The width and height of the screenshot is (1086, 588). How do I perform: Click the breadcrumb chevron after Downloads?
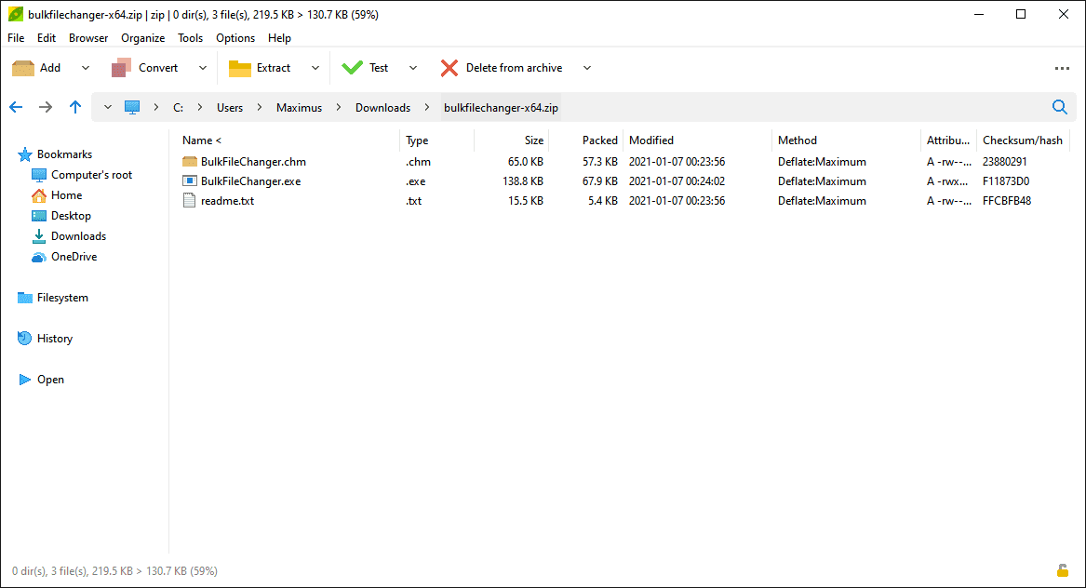(426, 107)
